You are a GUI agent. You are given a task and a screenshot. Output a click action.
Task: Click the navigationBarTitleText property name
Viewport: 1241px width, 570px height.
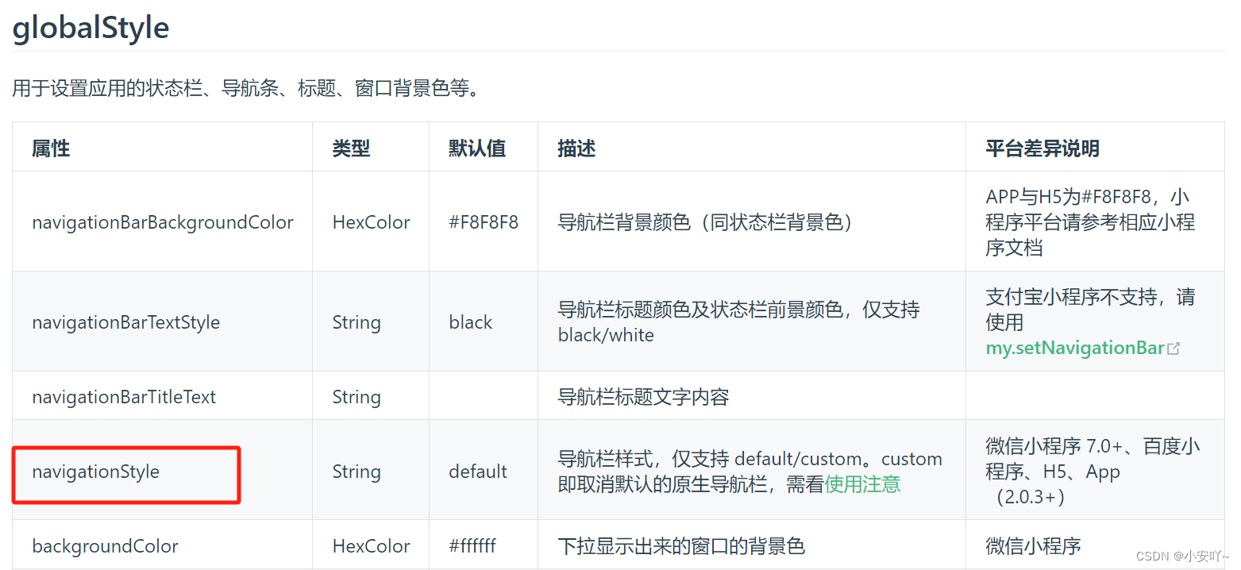(x=124, y=396)
